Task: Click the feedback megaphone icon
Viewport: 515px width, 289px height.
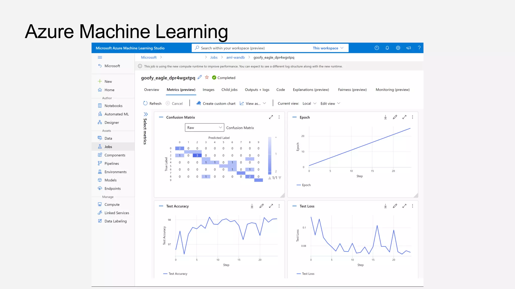Action: tap(409, 48)
